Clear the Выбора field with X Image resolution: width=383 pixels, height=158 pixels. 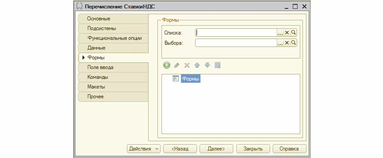coord(287,43)
